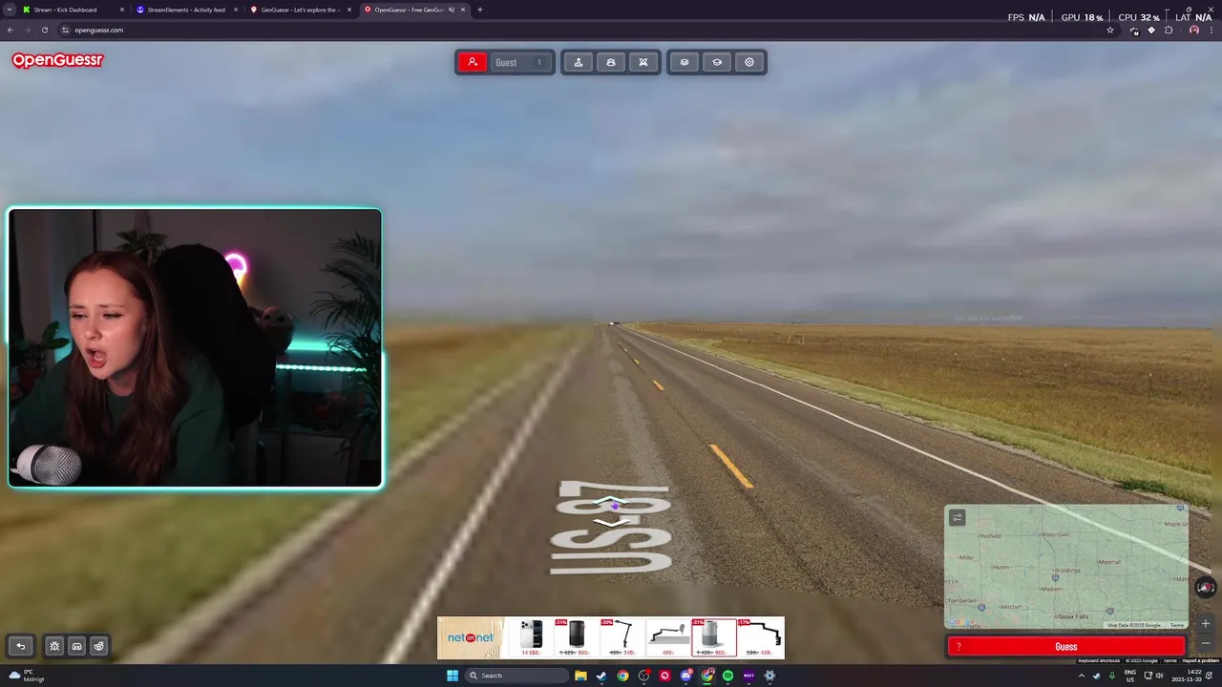Click the red Guess button

[x=1066, y=647]
